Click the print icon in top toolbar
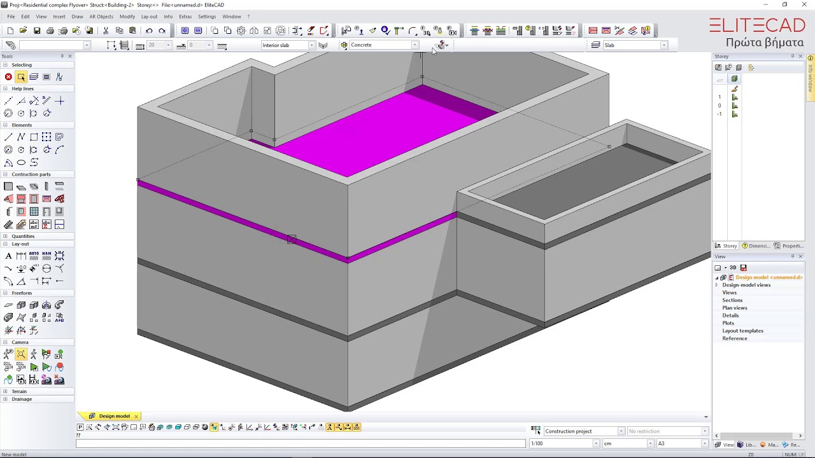Image resolution: width=815 pixels, height=458 pixels. (50, 31)
